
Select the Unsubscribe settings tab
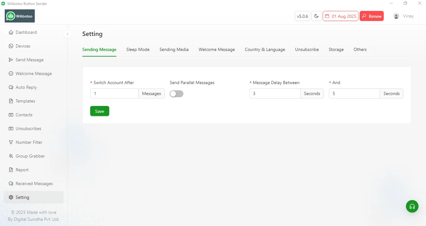pyautogui.click(x=307, y=49)
